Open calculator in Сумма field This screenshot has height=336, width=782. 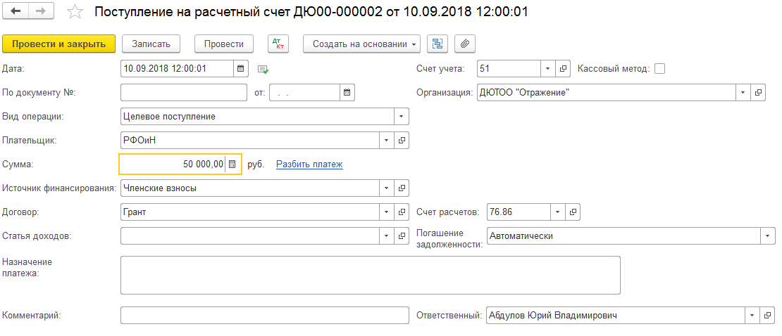click(232, 164)
